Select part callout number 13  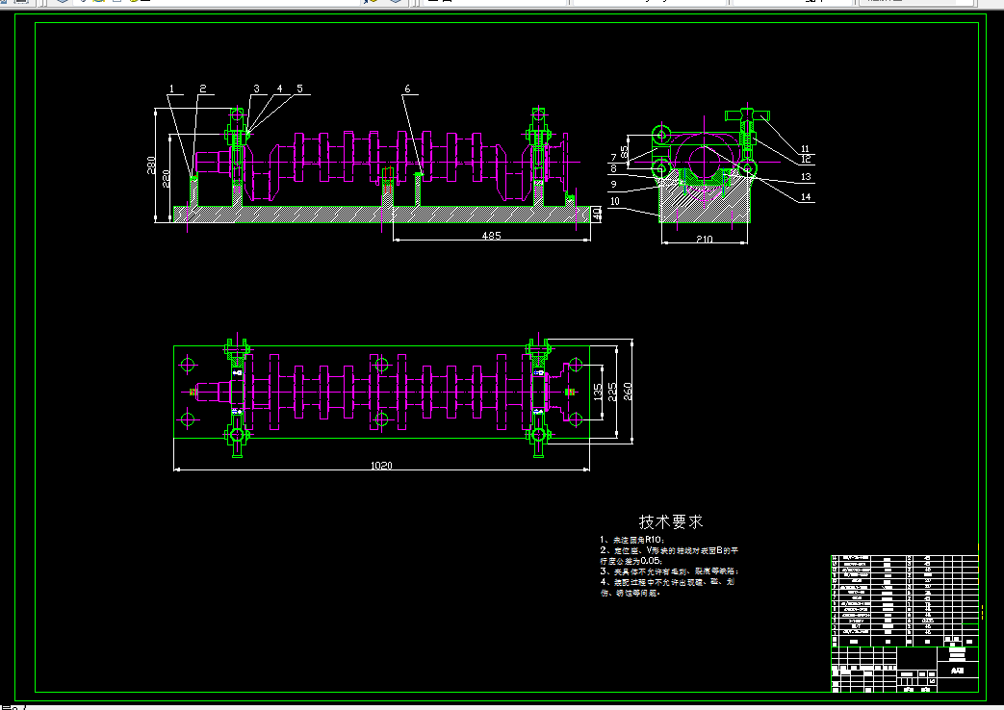pyautogui.click(x=806, y=177)
